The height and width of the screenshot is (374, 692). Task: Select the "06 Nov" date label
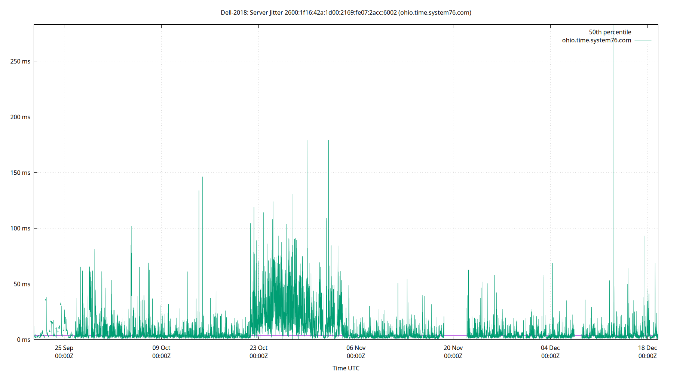tap(355, 348)
